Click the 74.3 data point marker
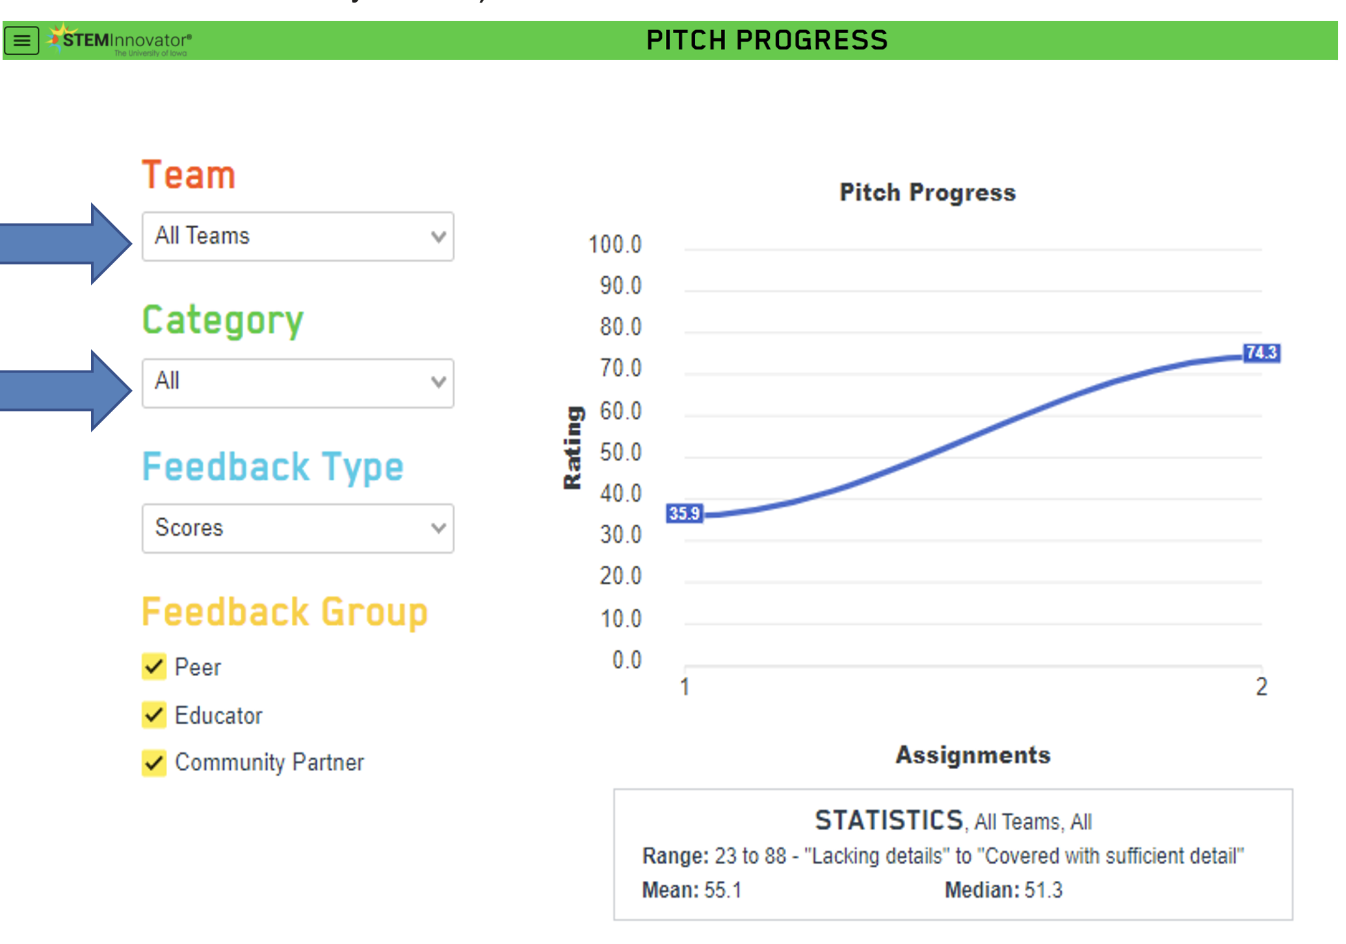 [1261, 353]
